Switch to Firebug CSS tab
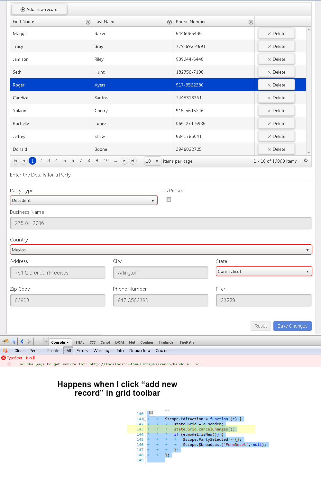Viewport: 321px width, 488px height. 93,342
